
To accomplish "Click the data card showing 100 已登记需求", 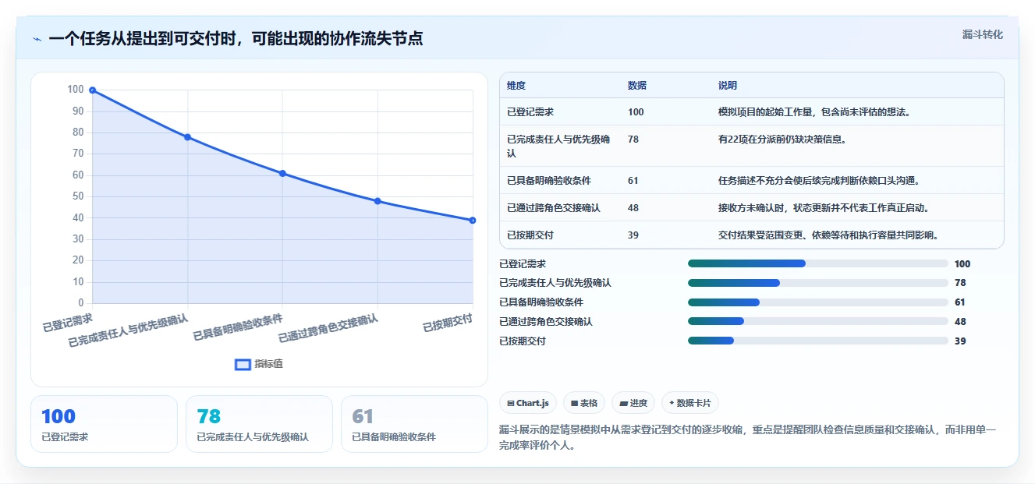I will [x=105, y=424].
